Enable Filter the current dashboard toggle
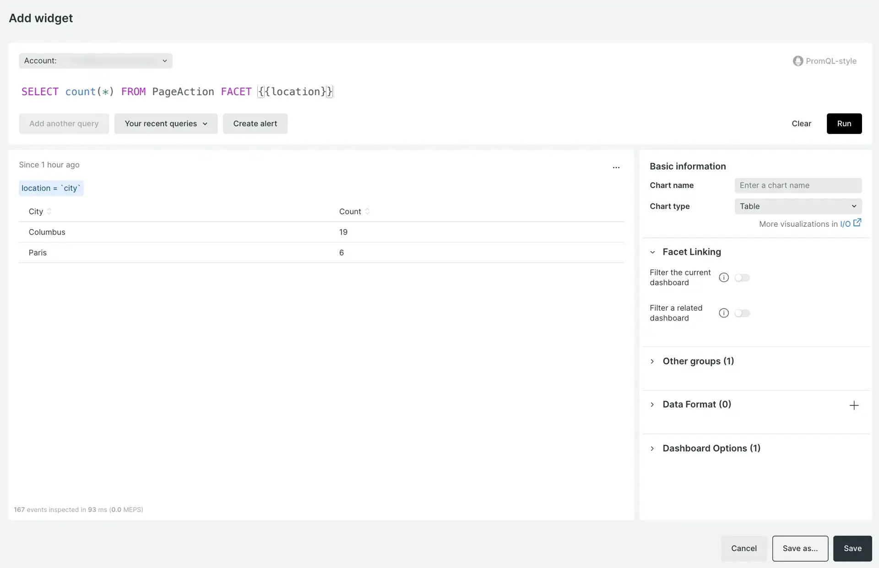This screenshot has height=568, width=879. (x=742, y=278)
